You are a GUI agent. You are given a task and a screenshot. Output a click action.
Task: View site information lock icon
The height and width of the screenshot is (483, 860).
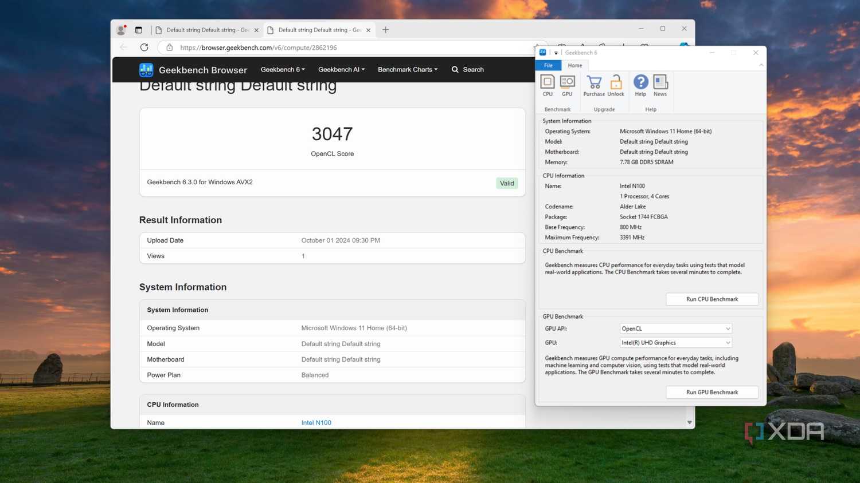pos(169,47)
